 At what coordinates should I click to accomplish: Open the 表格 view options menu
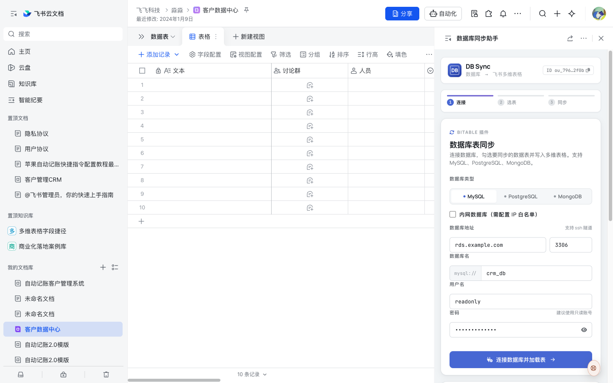pyautogui.click(x=216, y=37)
